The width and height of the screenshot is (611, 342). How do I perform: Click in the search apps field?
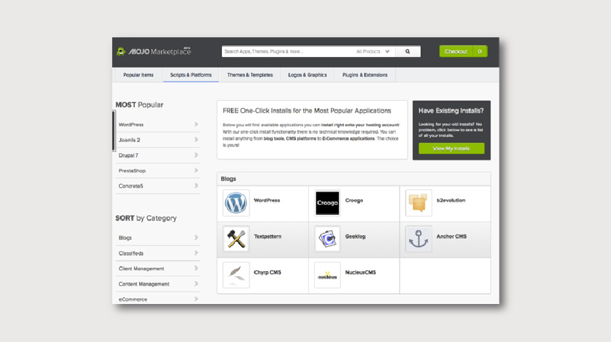287,51
